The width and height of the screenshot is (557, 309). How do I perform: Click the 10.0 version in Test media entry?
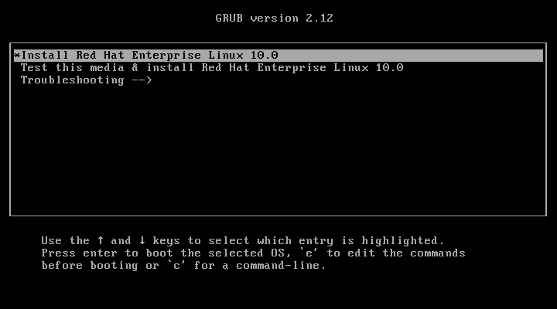point(389,67)
